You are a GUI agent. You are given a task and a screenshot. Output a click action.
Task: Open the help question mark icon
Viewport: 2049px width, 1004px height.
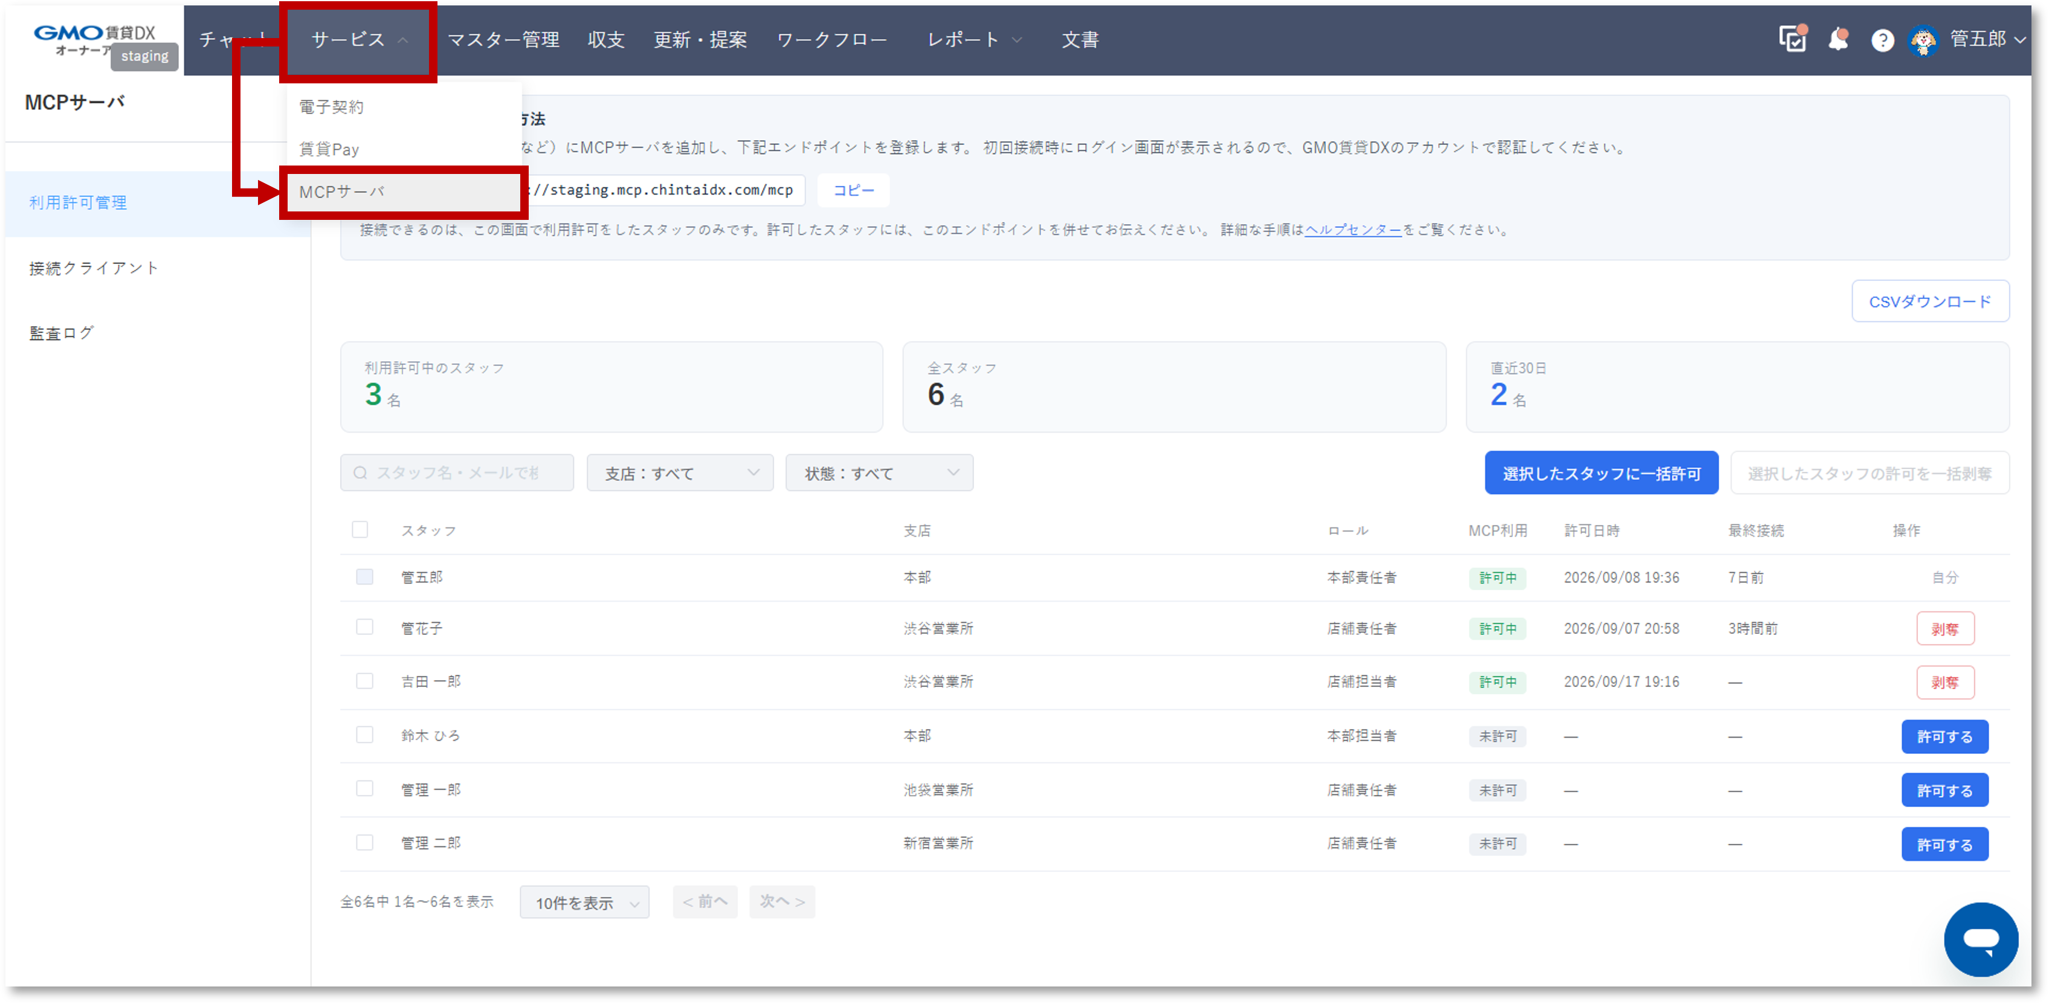point(1882,40)
